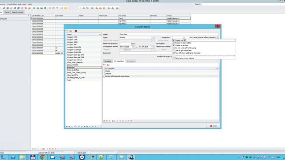Open the Cardholders and cards menu
Screen dimensions: 285x160
coord(16,4)
